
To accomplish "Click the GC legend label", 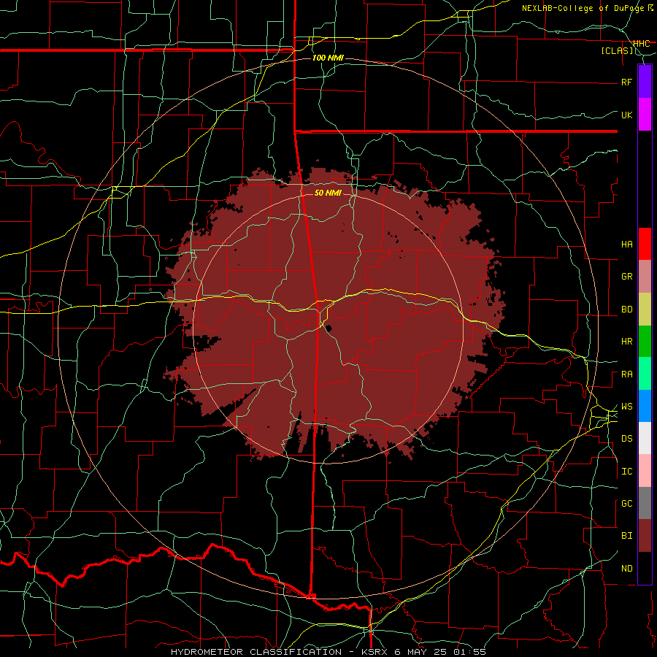I will pyautogui.click(x=626, y=504).
